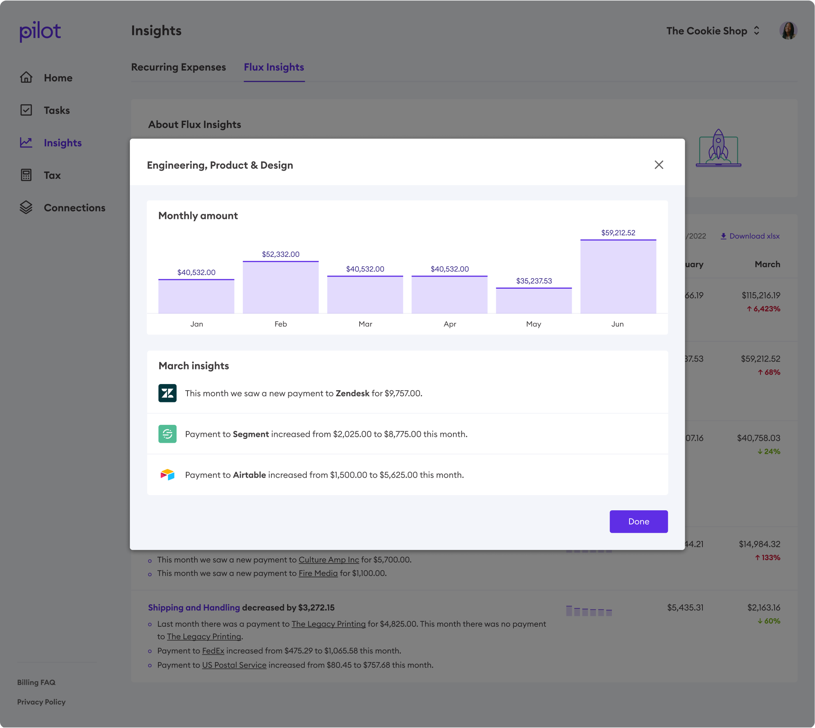Click the Shipping and Handling sparkline chart
Image resolution: width=815 pixels, height=728 pixels.
coord(589,610)
